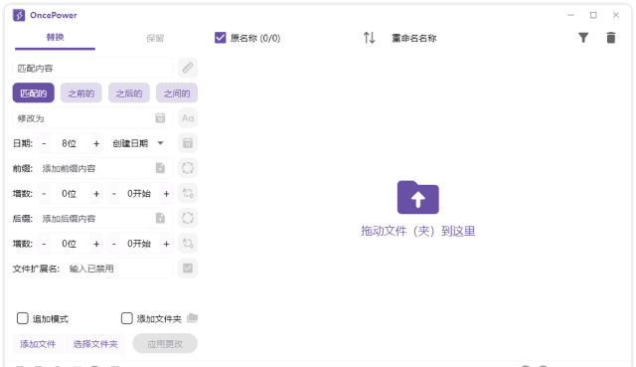Click the 重命名名称 column header
The image size is (636, 367).
[413, 38]
